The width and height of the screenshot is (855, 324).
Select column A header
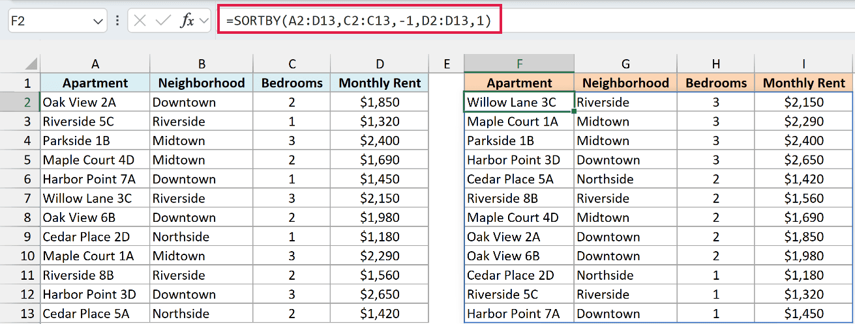pos(95,64)
